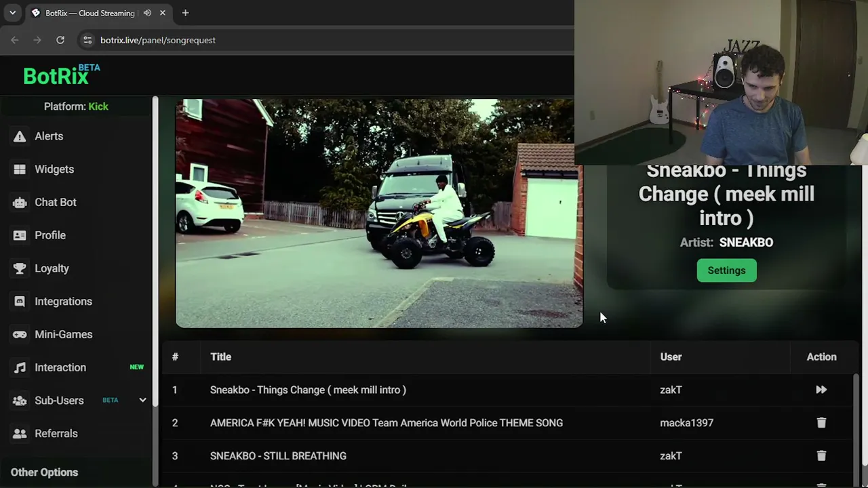Click the sidebar vertical scrollbar

click(155, 251)
